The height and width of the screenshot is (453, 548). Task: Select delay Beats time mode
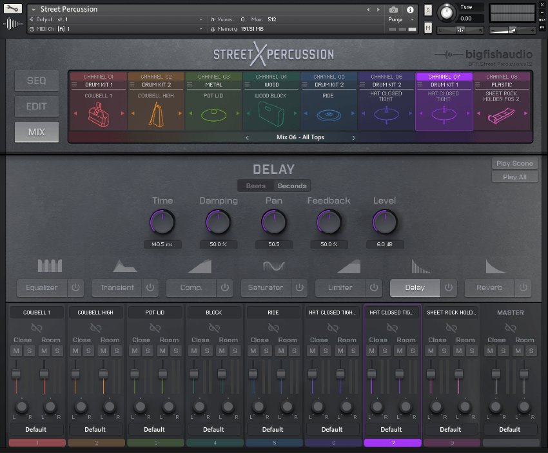[x=255, y=186]
